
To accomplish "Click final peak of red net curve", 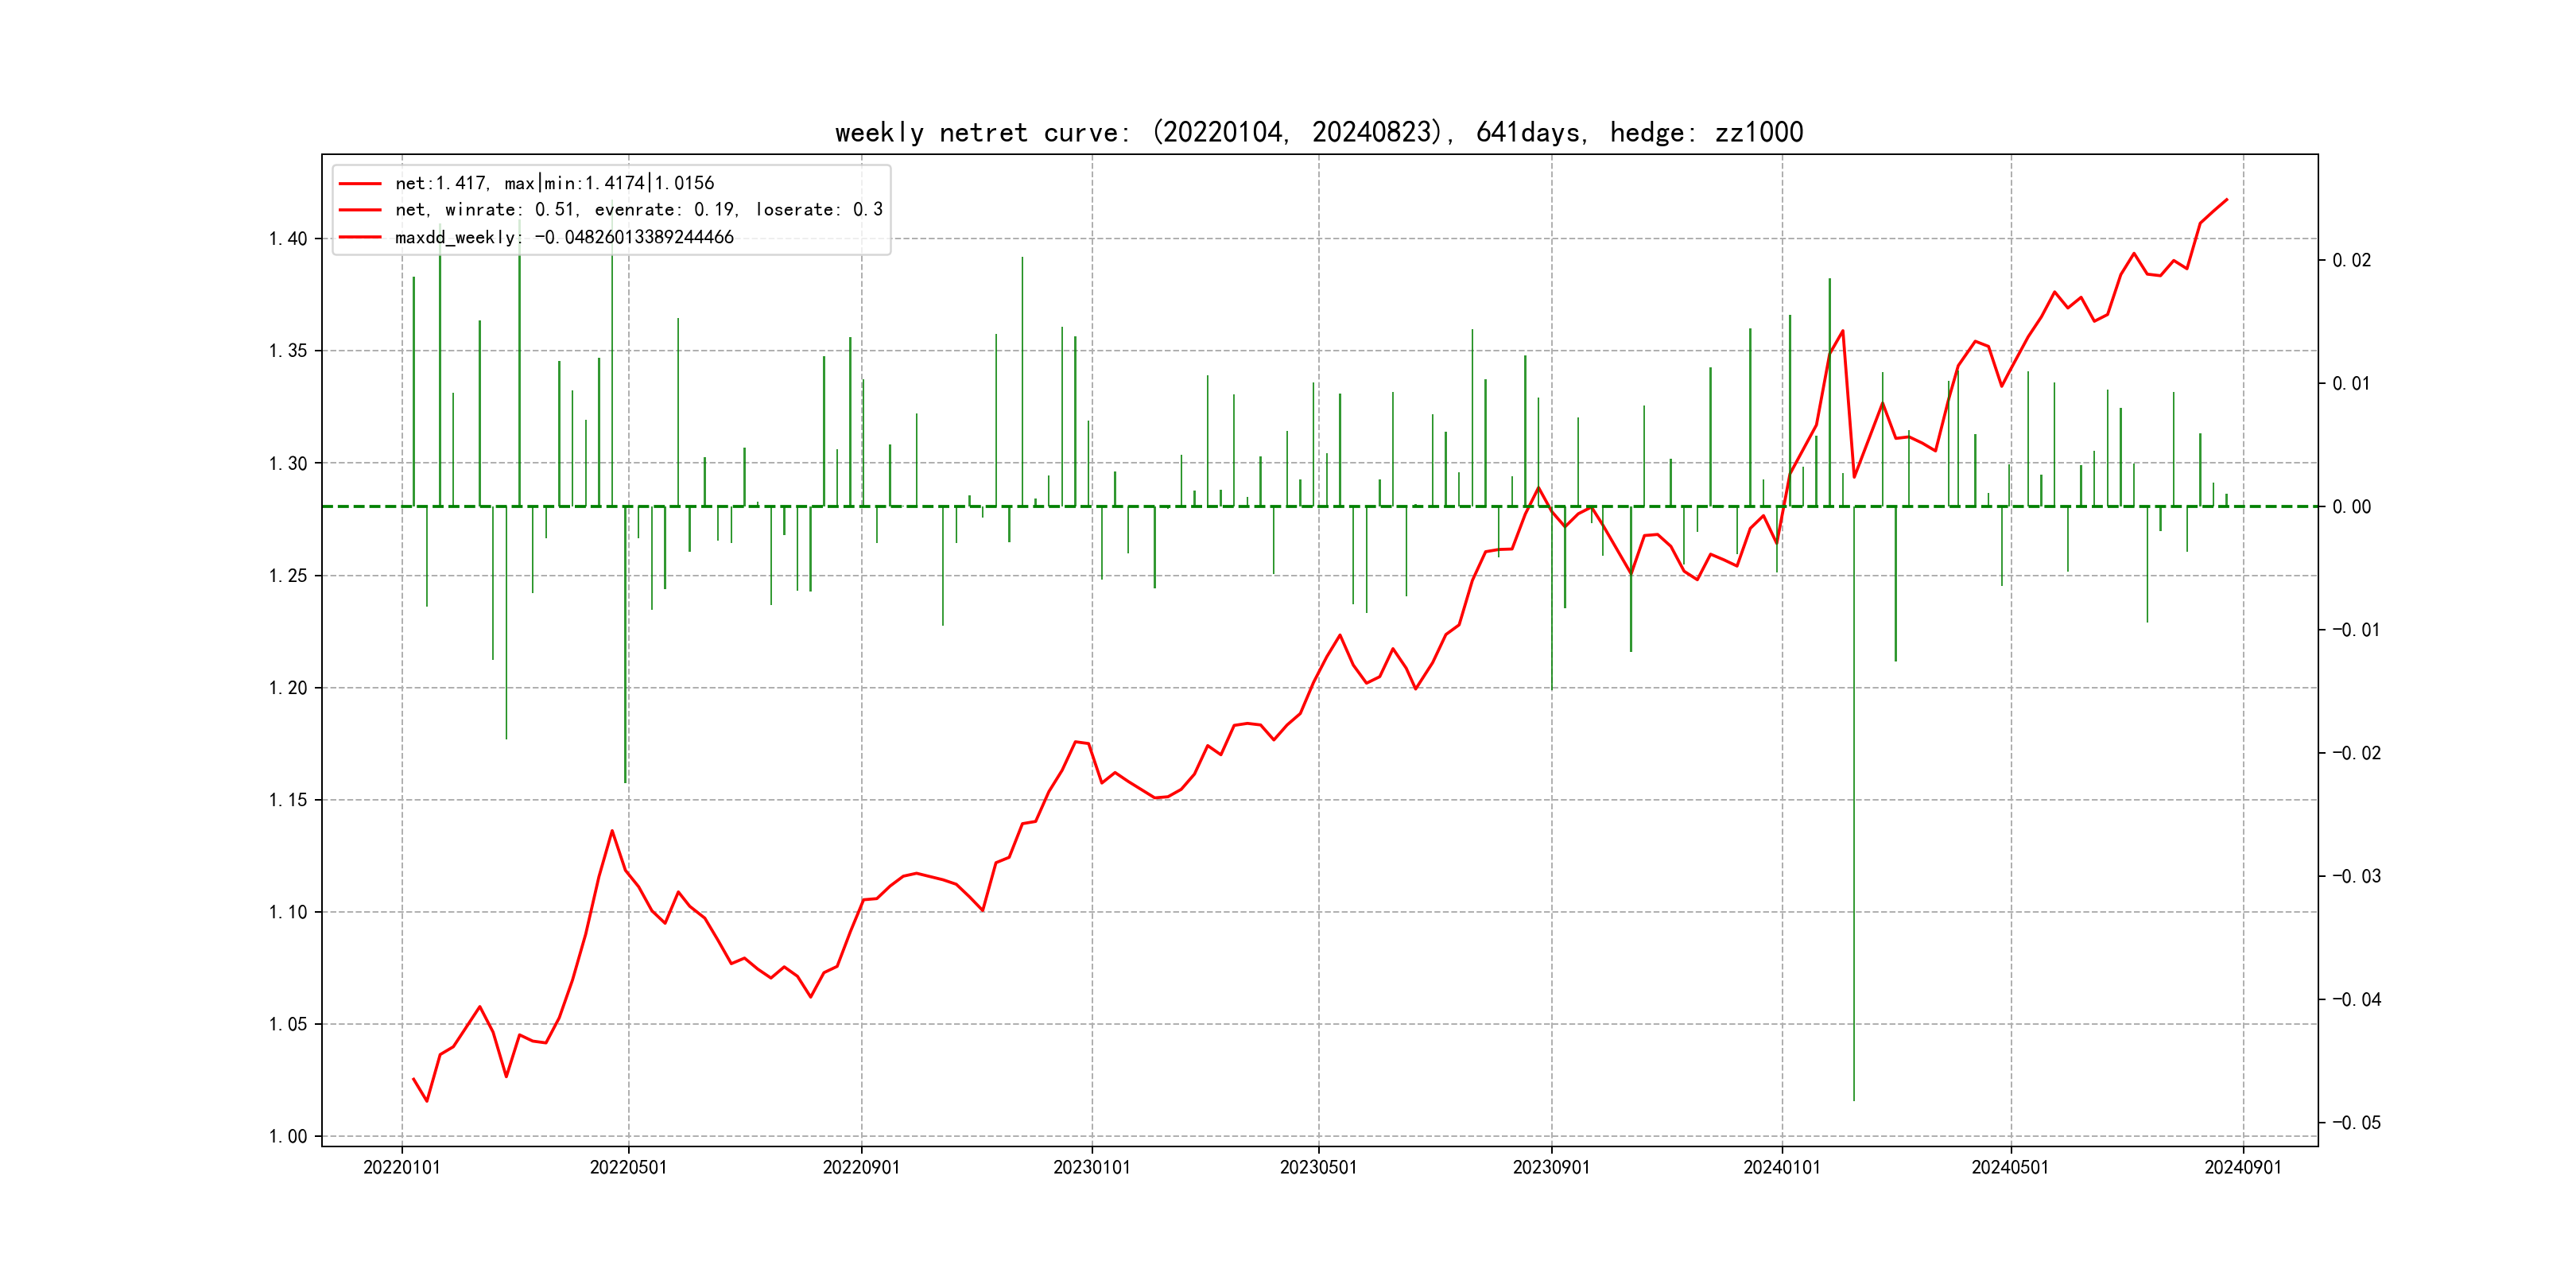I will [2227, 200].
